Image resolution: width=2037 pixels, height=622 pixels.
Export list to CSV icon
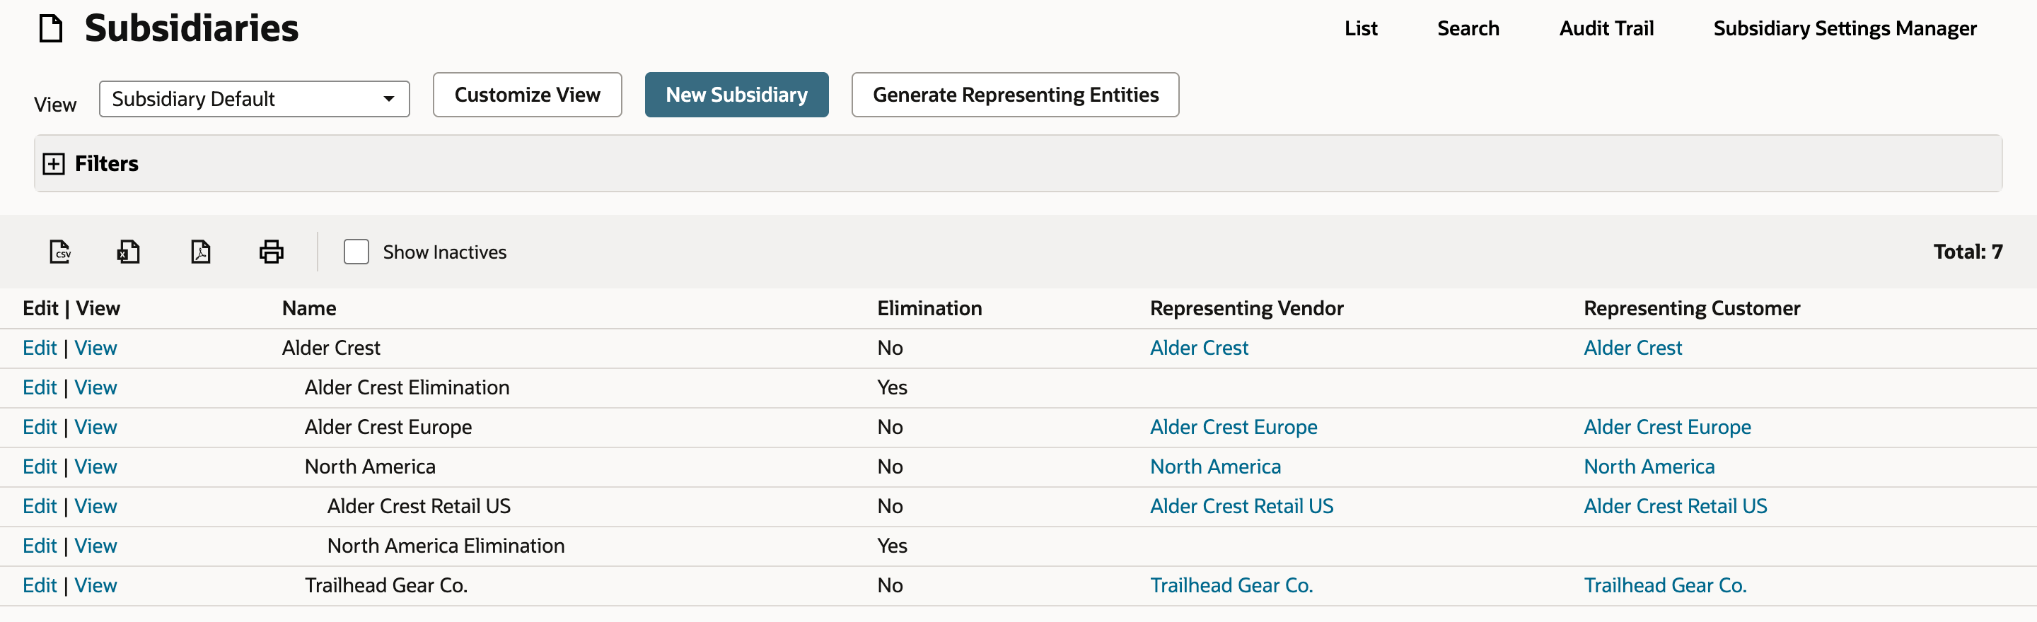[60, 252]
